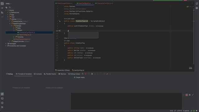
Task: Open the Structure tool window icon
Action: 2,12
